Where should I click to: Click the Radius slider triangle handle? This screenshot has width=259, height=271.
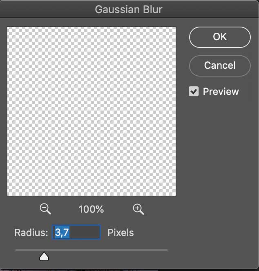click(x=44, y=256)
